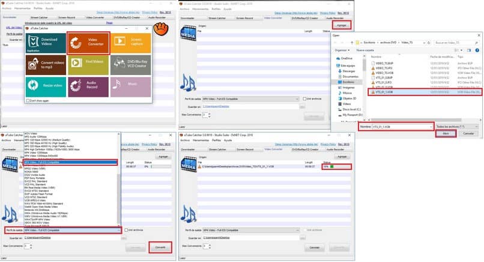This screenshot has width=484, height=262.
Task: Toggle preview pane icon in Open dialog
Action: pos(469,50)
